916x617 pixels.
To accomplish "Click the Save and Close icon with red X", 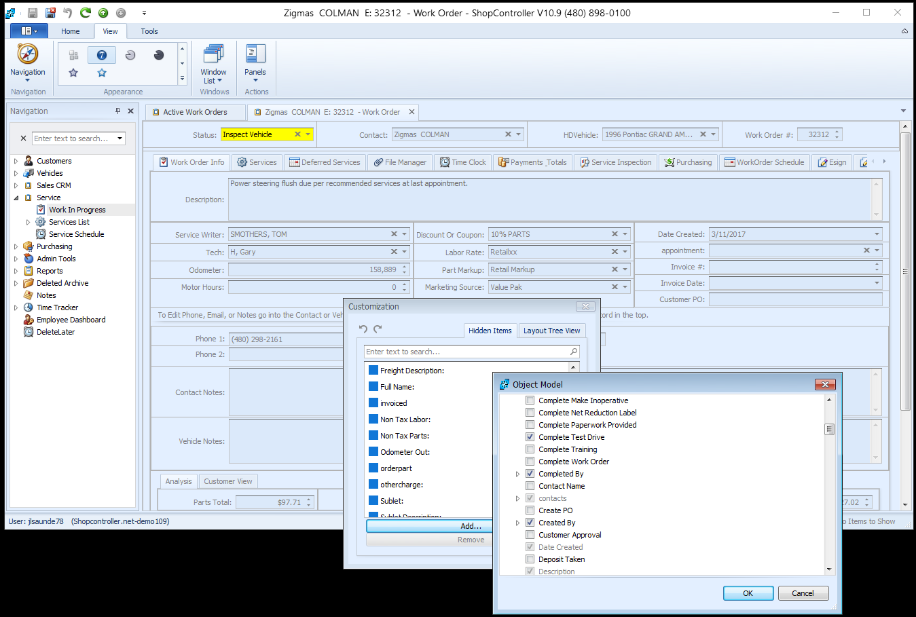I will (50, 13).
